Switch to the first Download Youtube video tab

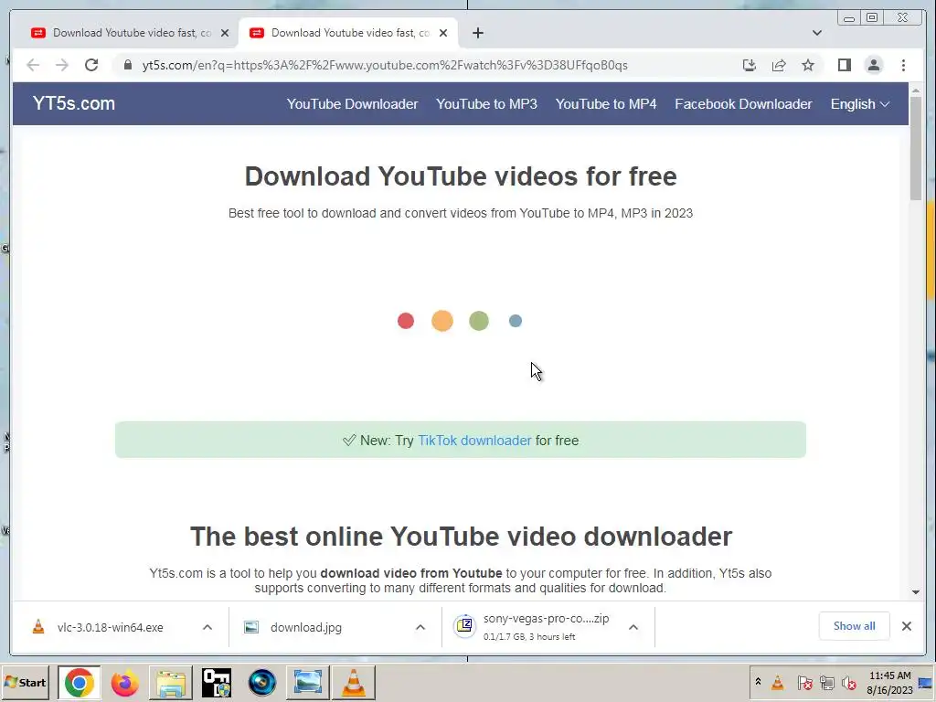tap(130, 33)
